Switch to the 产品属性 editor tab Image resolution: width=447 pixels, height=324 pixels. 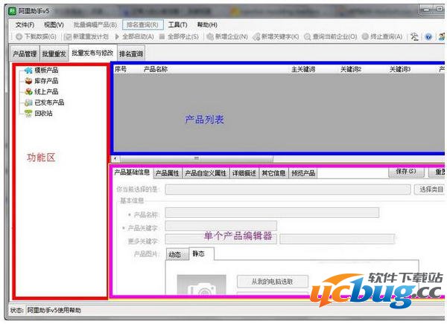click(168, 173)
